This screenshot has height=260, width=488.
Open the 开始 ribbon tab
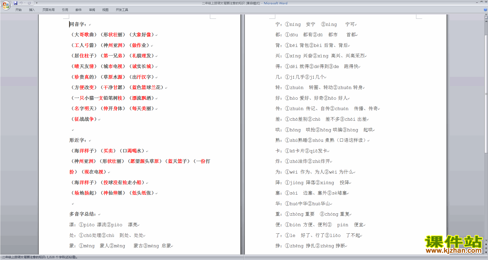[x=18, y=10]
